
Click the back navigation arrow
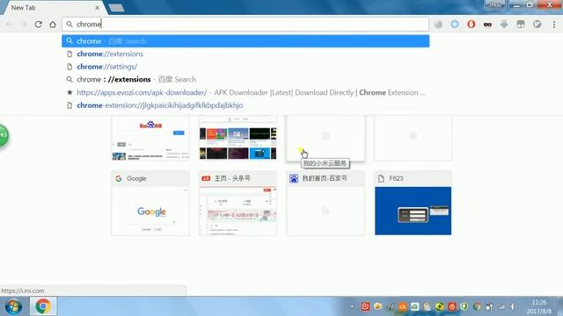[10, 25]
